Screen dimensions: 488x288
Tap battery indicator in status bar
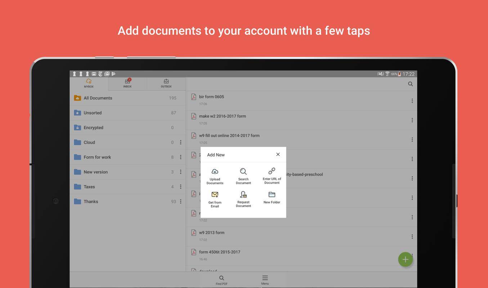click(399, 74)
